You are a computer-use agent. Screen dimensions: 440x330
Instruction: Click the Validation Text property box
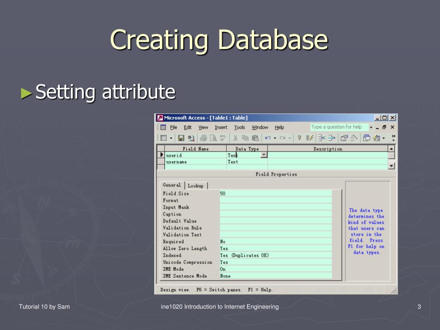pyautogui.click(x=276, y=235)
